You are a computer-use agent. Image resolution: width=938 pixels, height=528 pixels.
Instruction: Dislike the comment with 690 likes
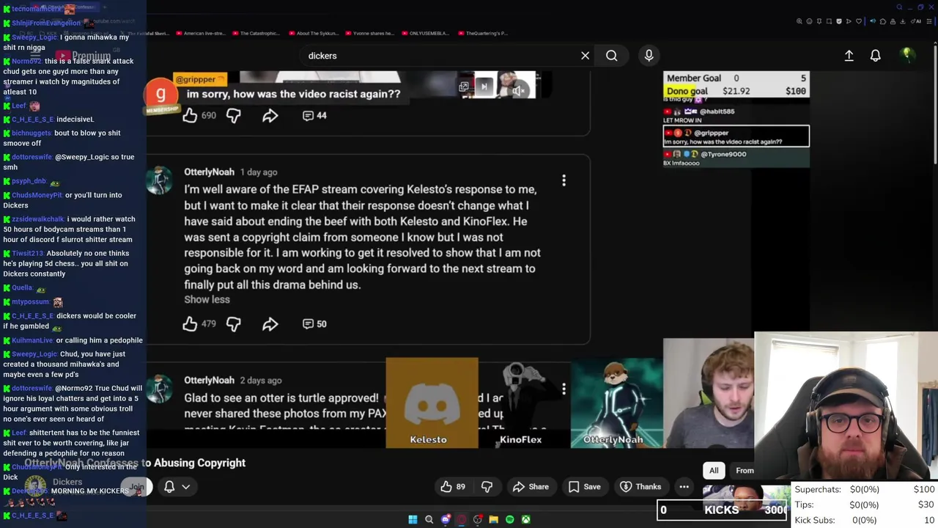point(233,115)
